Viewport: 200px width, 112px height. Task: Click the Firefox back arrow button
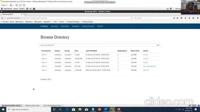click(x=2, y=18)
